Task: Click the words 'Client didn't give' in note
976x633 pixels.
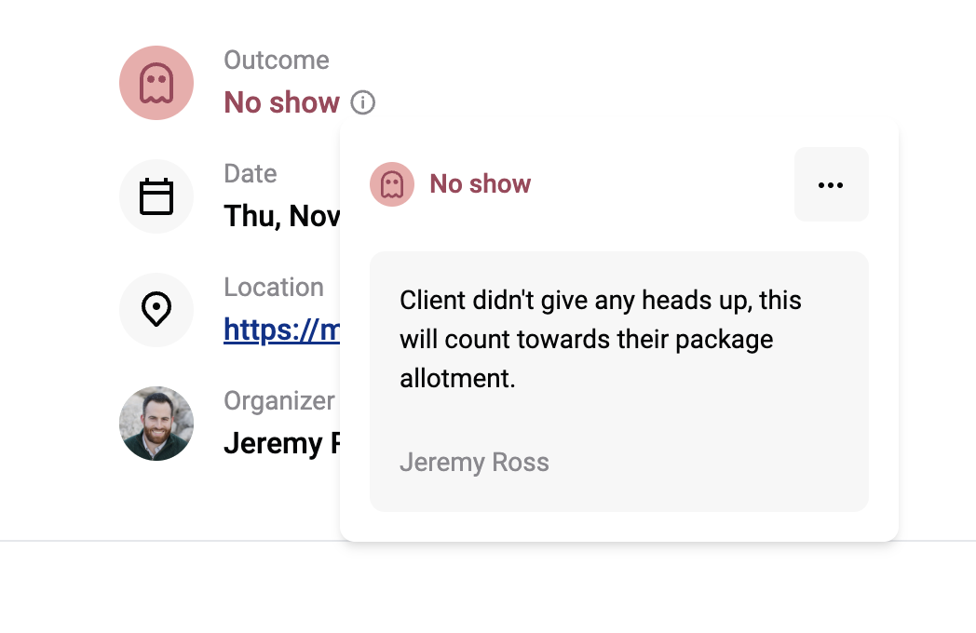Action: coord(467,300)
